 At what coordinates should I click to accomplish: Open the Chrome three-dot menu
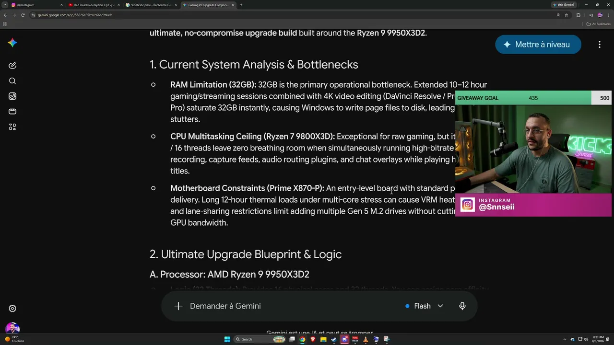click(609, 15)
